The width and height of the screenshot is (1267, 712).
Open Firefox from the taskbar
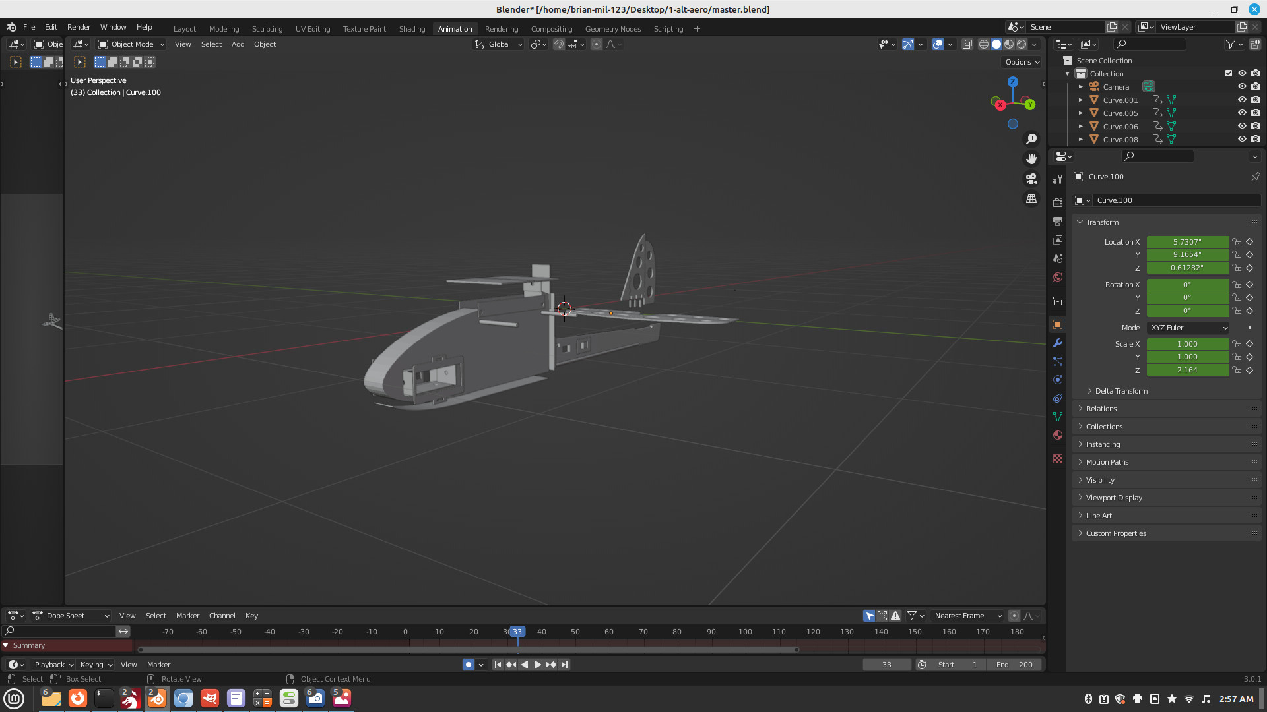coord(78,698)
